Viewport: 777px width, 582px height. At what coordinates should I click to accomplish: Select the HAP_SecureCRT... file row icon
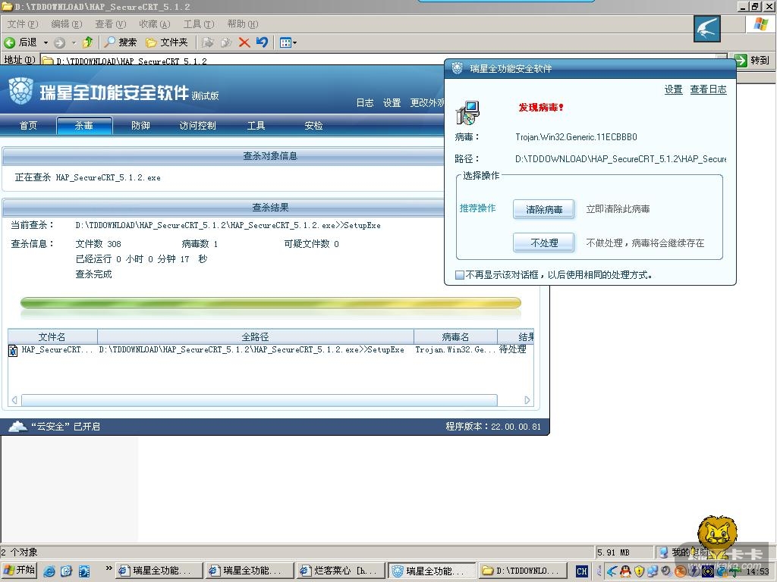[x=14, y=350]
